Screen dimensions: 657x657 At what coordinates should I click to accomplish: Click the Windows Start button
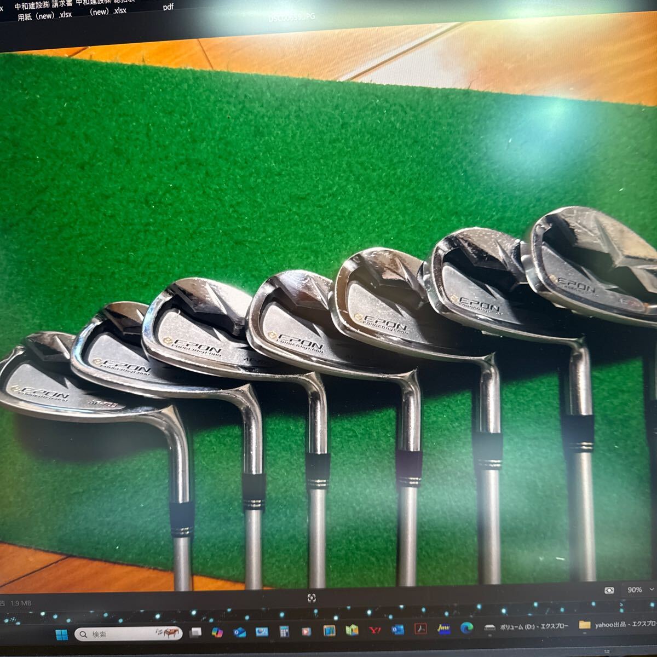point(61,633)
